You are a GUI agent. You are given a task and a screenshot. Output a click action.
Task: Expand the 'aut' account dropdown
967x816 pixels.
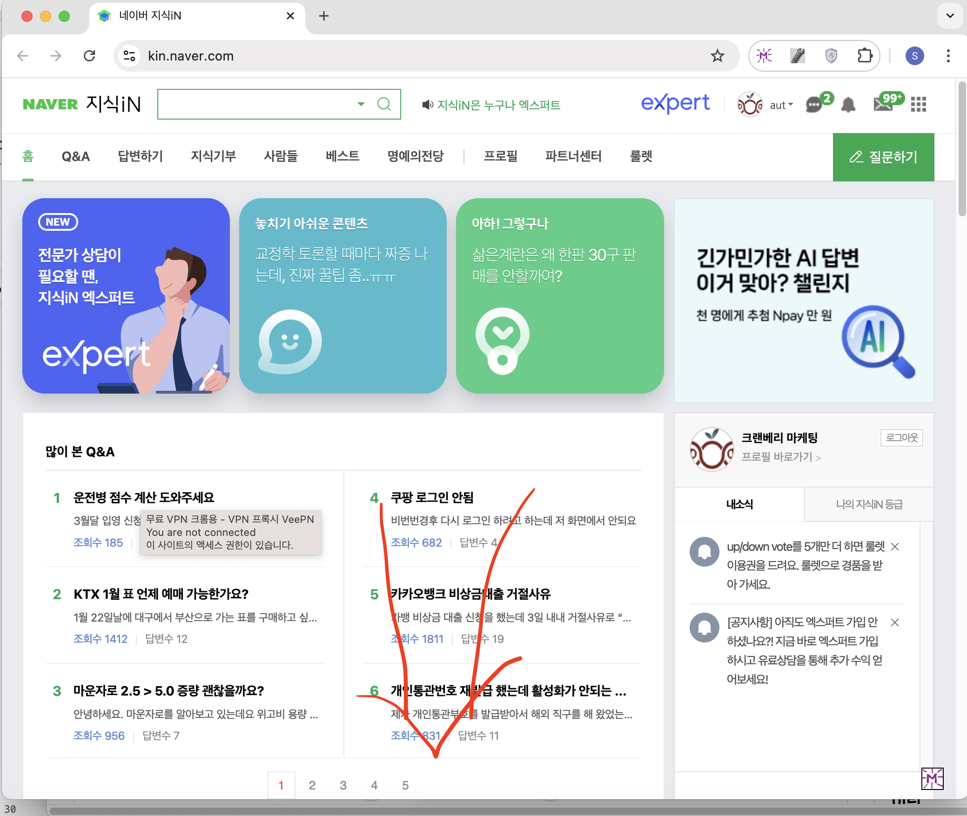click(781, 105)
